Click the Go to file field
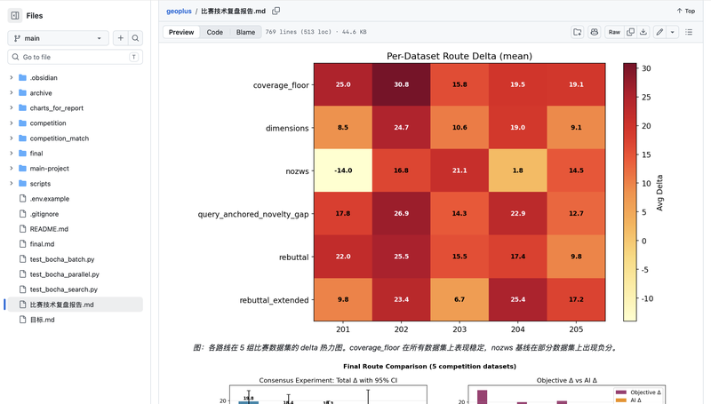This screenshot has height=404, width=711. [x=76, y=57]
